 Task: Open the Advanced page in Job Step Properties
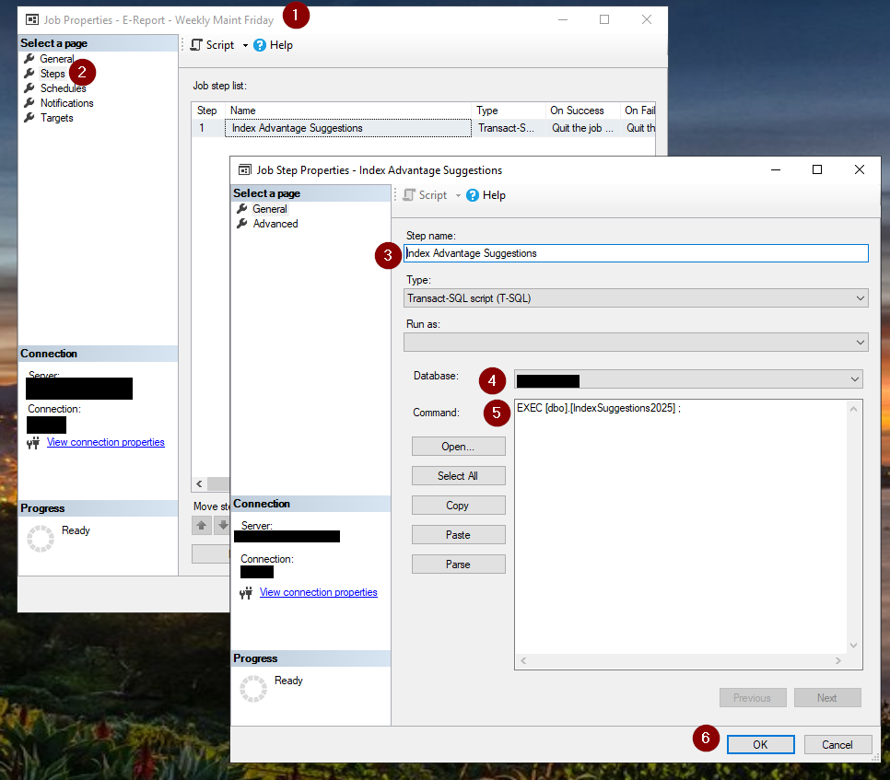[x=275, y=224]
